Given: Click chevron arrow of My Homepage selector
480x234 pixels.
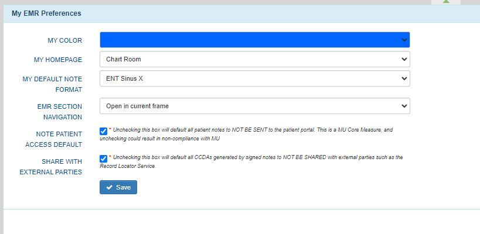Looking at the screenshot, I should 404,59.
